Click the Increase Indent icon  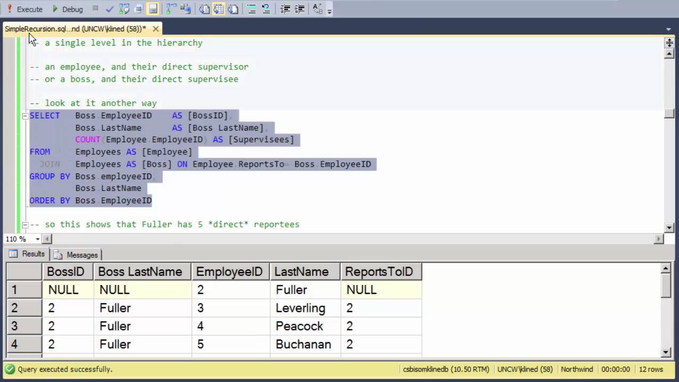tap(299, 9)
